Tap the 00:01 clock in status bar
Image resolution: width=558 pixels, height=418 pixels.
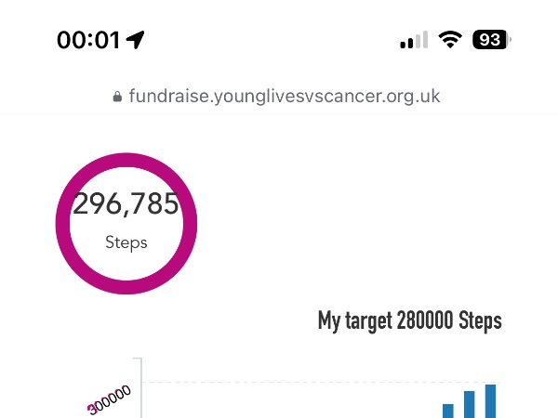[88, 40]
